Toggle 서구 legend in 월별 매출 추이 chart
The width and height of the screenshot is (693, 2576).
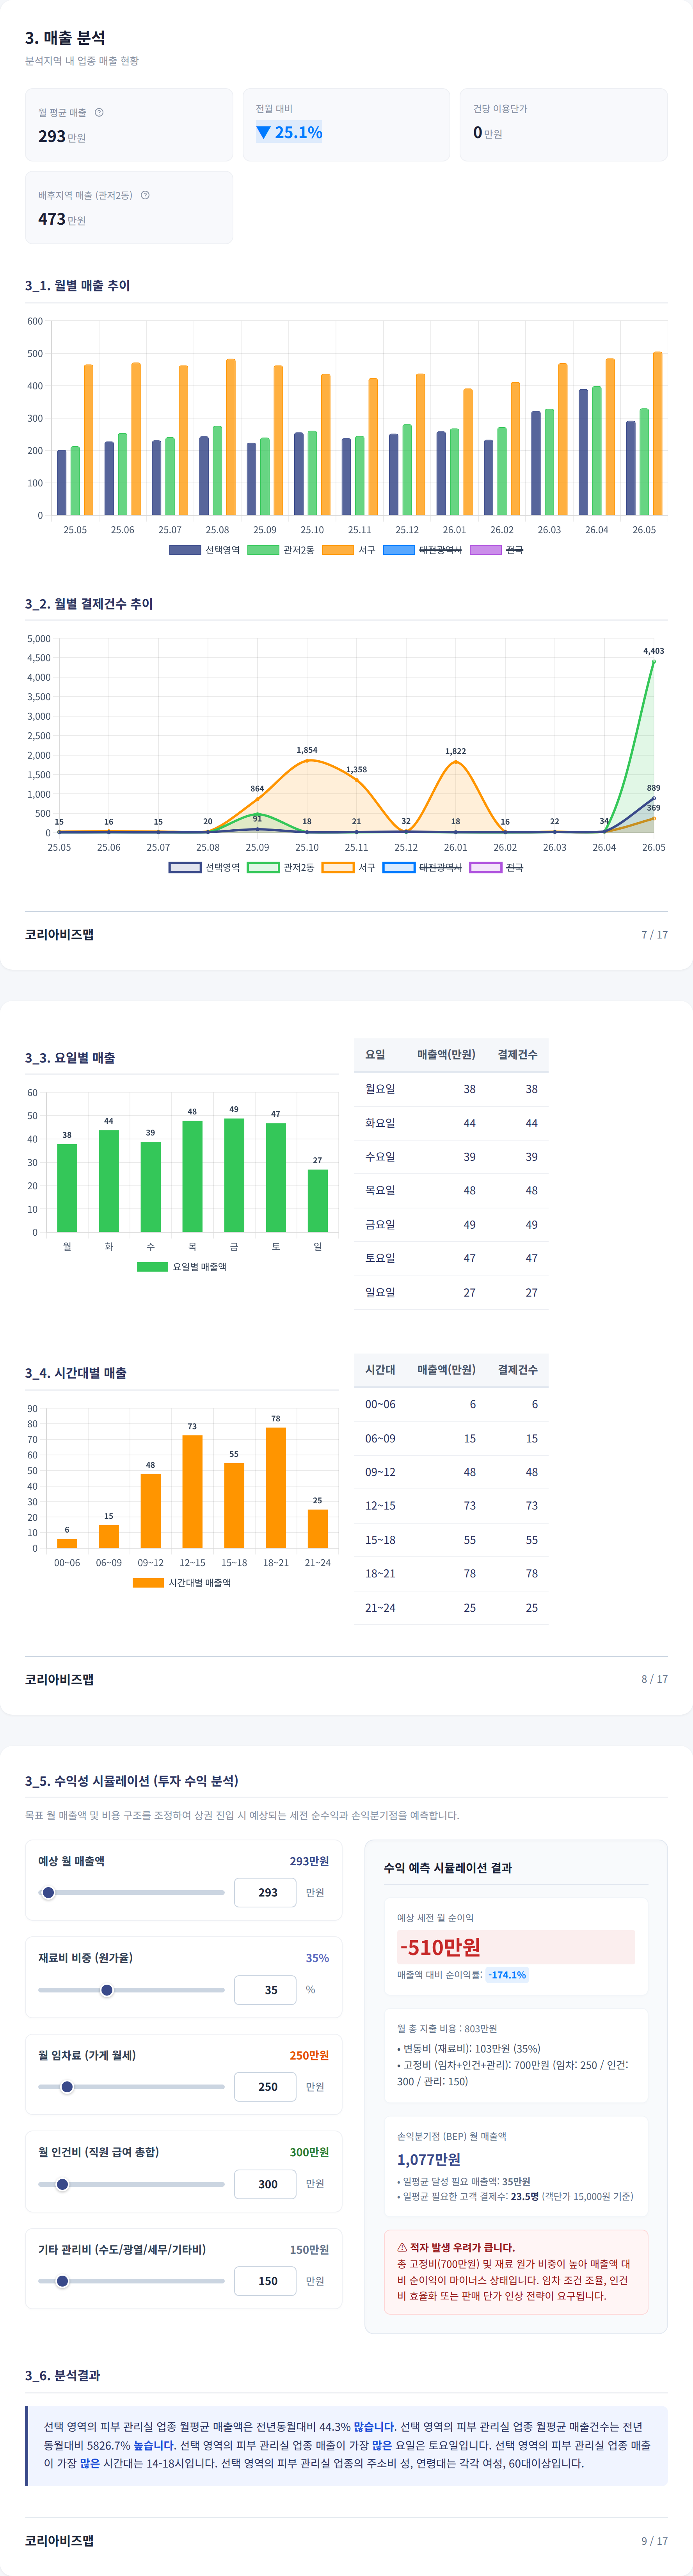[349, 550]
